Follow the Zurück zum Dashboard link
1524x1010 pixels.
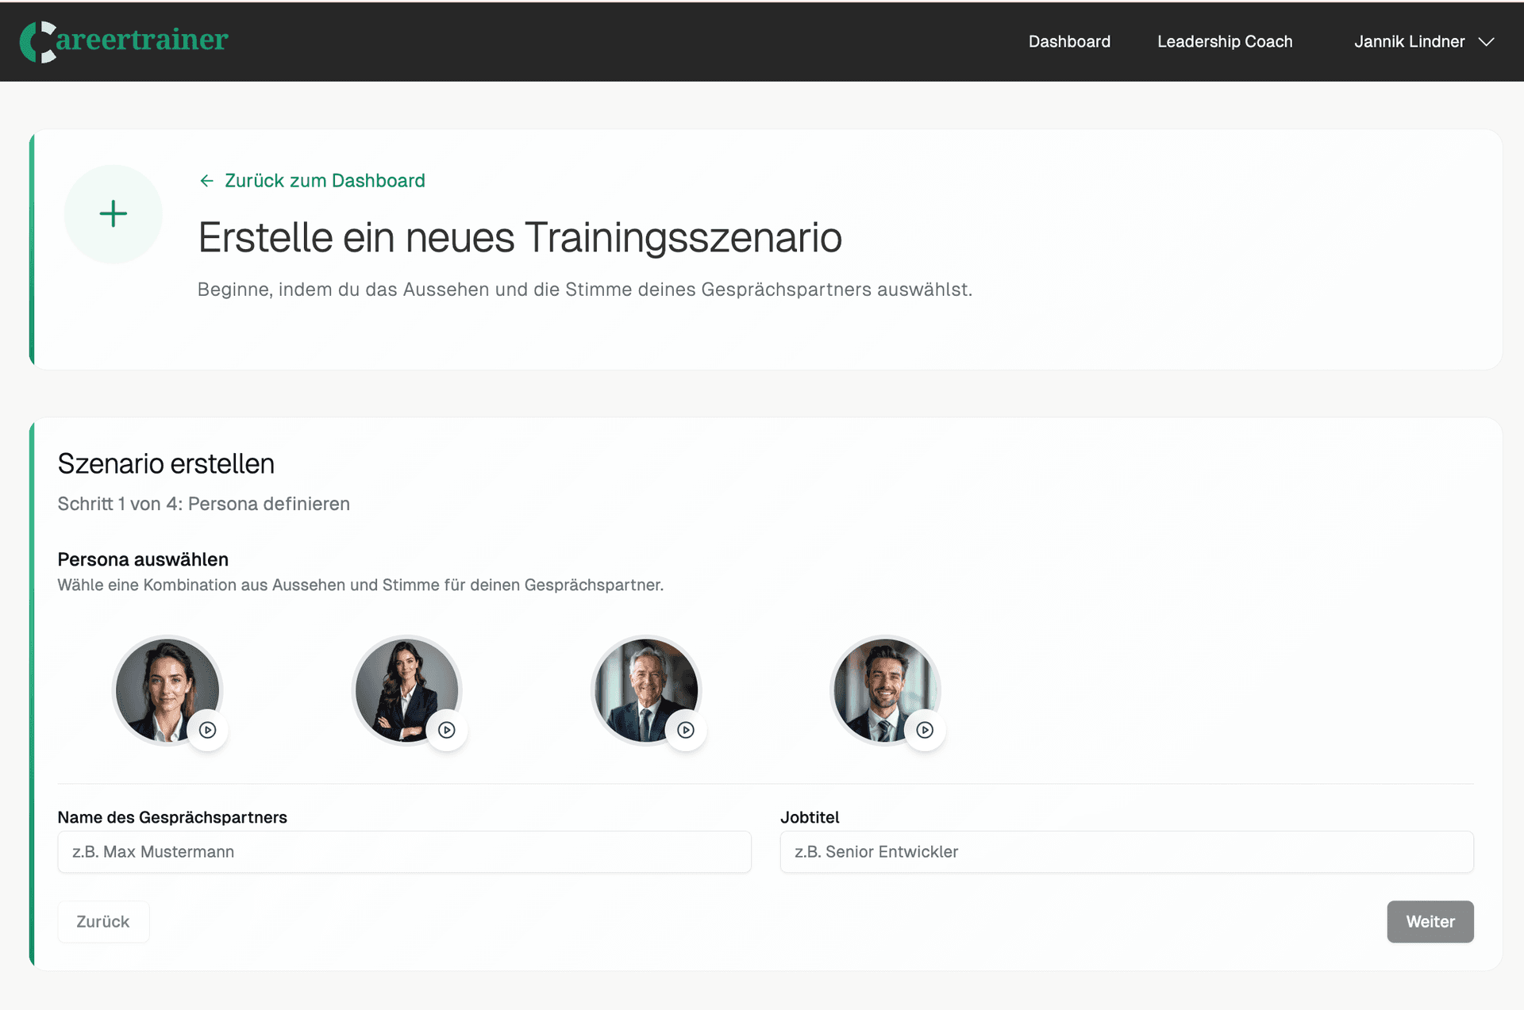(x=325, y=181)
